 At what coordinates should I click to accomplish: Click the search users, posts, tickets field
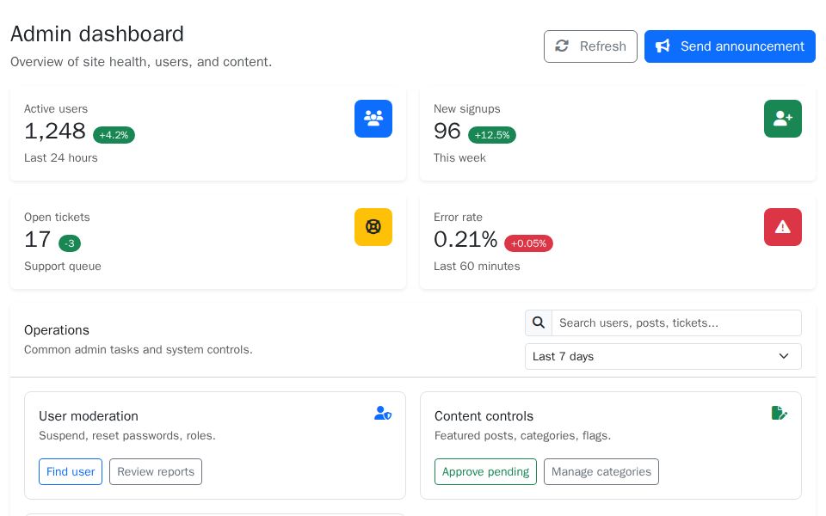tap(676, 322)
